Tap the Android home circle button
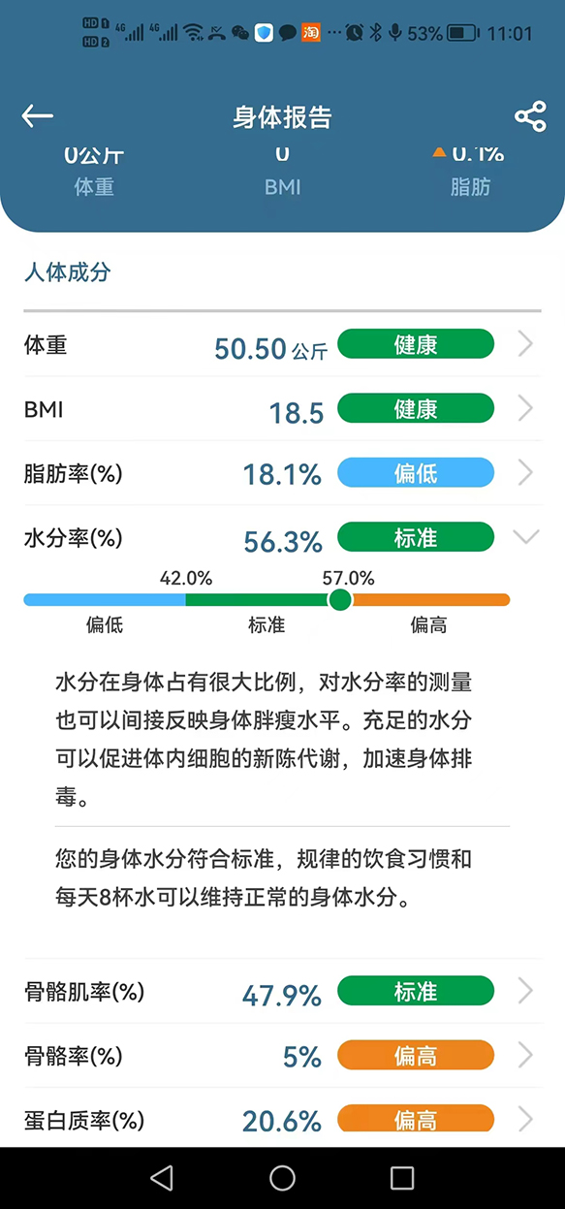The width and height of the screenshot is (565, 1209). pyautogui.click(x=282, y=1177)
